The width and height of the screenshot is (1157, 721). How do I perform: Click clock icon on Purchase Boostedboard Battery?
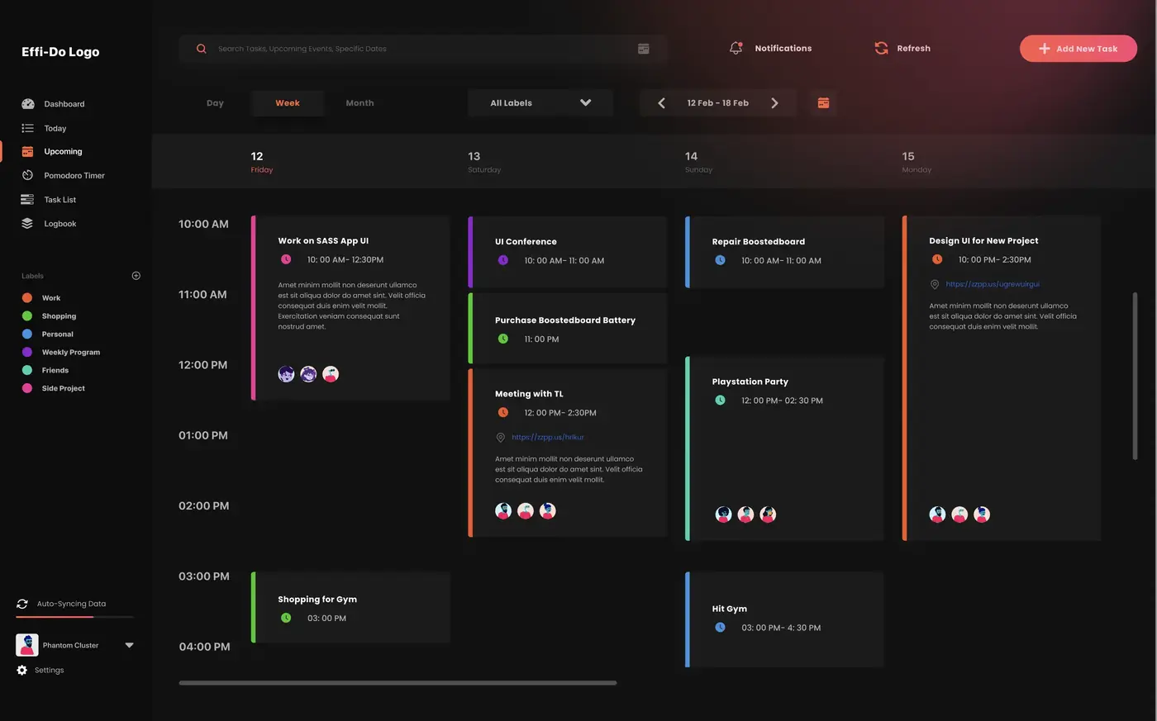point(502,339)
